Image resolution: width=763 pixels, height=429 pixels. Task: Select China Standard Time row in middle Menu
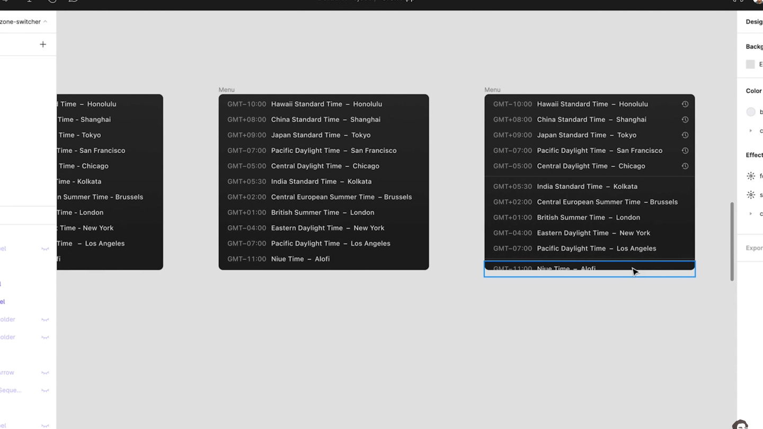click(324, 120)
